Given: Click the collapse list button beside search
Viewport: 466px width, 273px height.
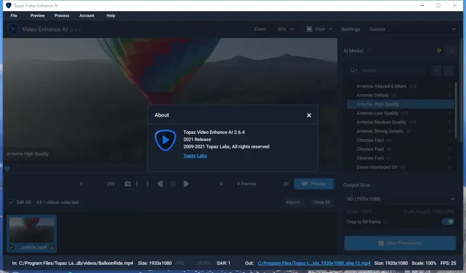Looking at the screenshot, I should (449, 70).
